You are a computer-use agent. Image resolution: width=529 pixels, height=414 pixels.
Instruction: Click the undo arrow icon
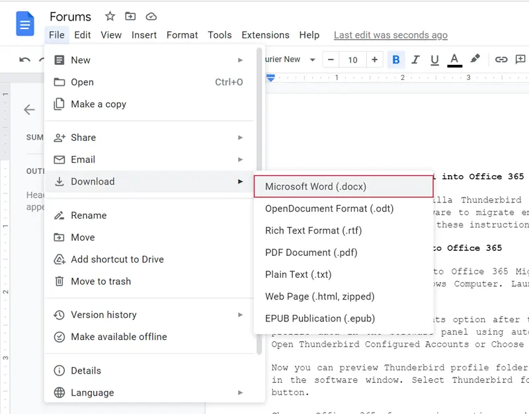[25, 60]
